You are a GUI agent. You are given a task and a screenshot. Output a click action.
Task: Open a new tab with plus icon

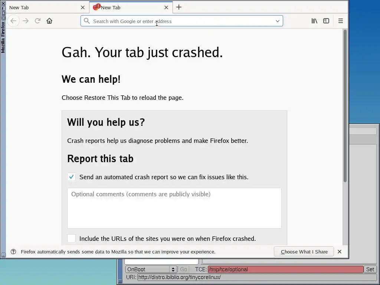(179, 7)
